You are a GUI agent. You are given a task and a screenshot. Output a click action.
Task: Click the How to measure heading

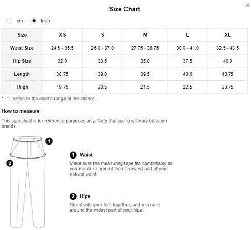pos(20,111)
